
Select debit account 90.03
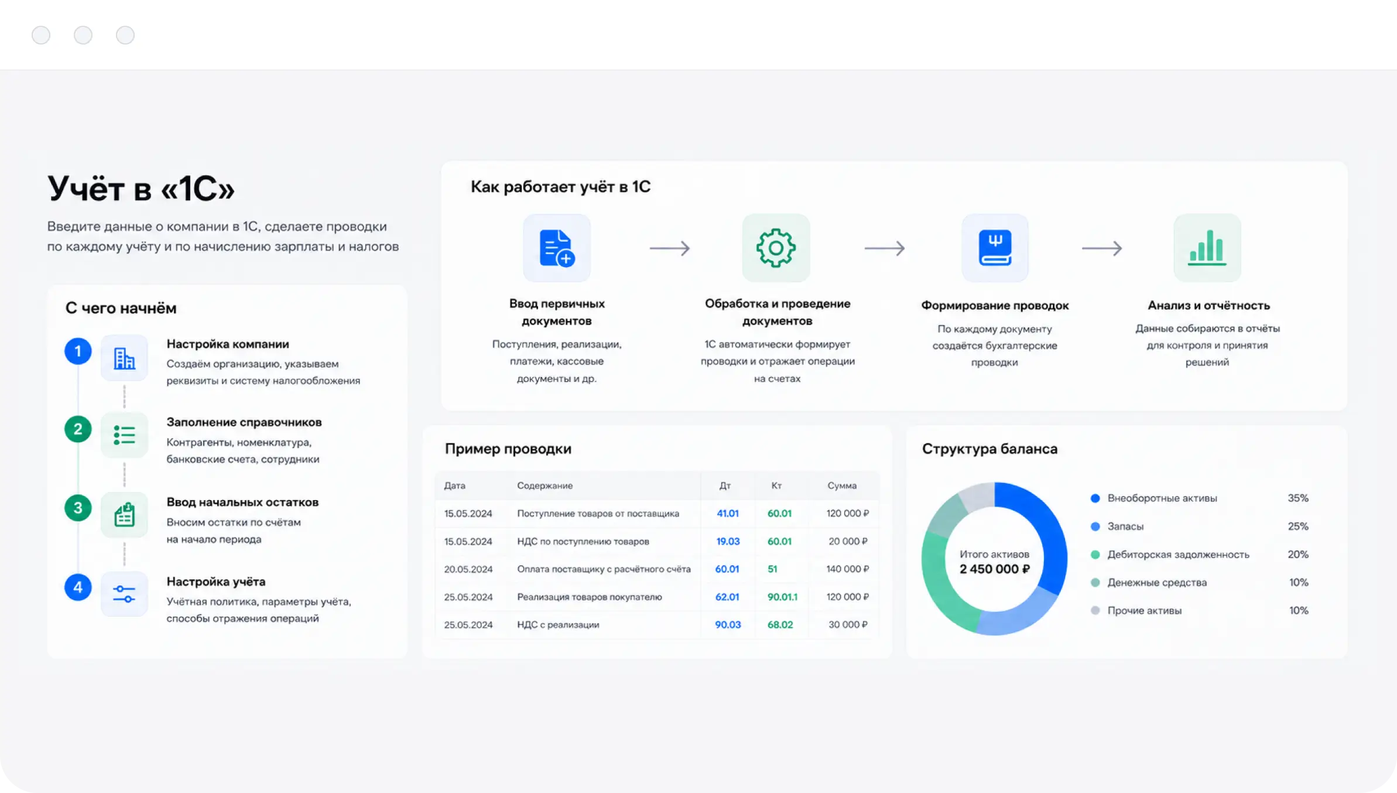pos(728,625)
